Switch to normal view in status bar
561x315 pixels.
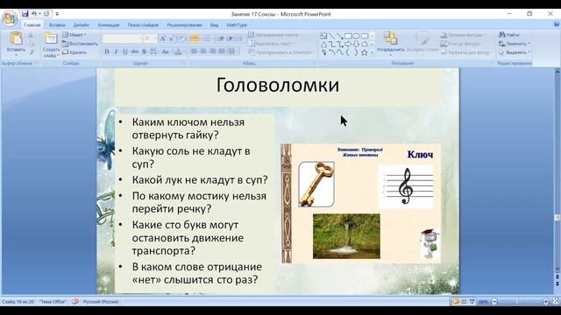(456, 302)
